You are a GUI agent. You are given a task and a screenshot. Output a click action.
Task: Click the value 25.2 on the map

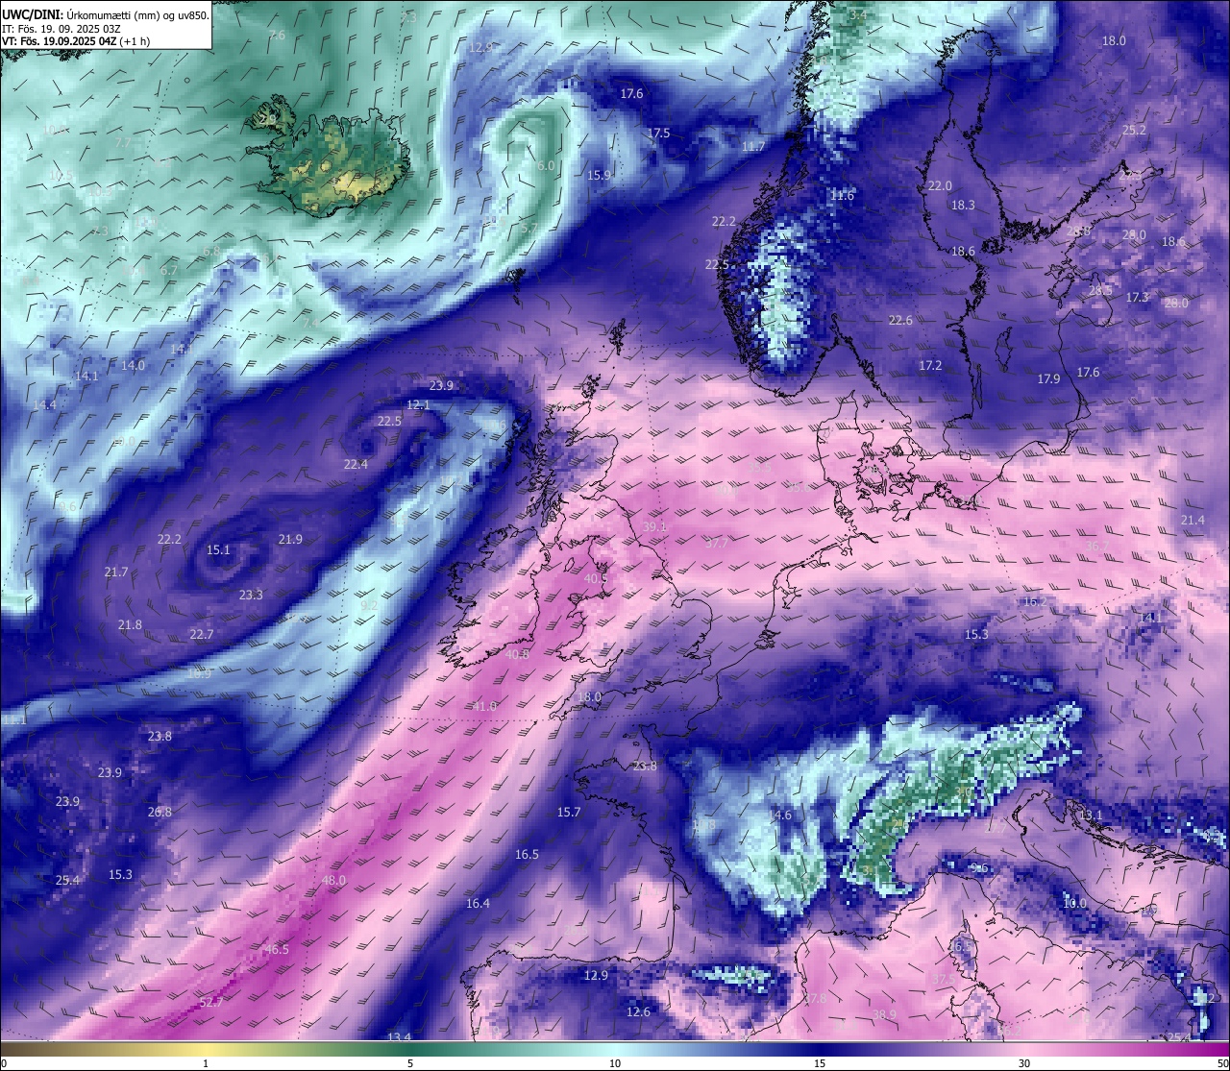1134,130
